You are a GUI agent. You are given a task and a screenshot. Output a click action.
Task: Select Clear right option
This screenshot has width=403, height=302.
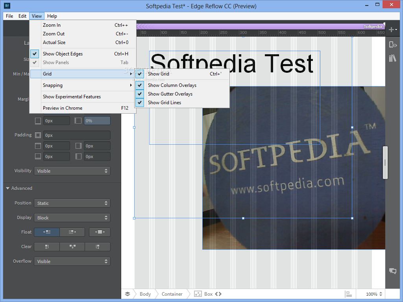[x=98, y=247]
